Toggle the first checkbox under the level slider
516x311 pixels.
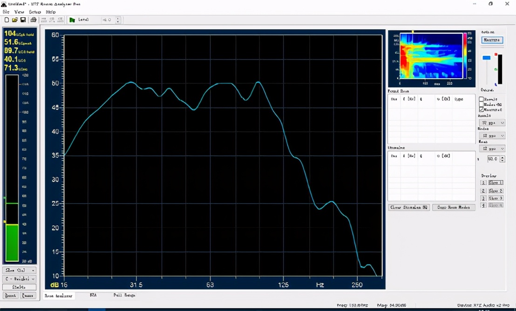click(481, 99)
